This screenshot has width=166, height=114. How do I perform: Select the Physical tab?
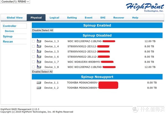coord(36,18)
